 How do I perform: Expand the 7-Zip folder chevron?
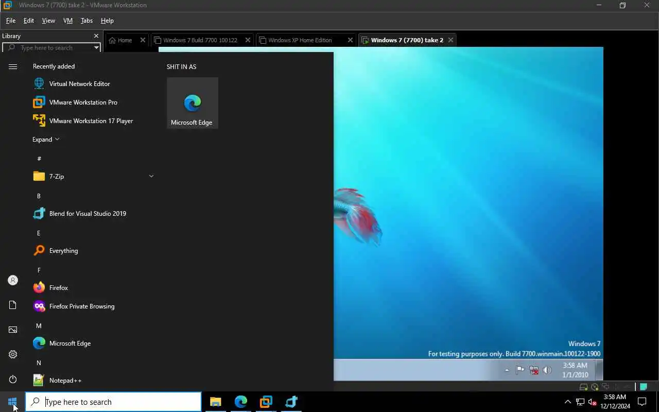point(151,176)
